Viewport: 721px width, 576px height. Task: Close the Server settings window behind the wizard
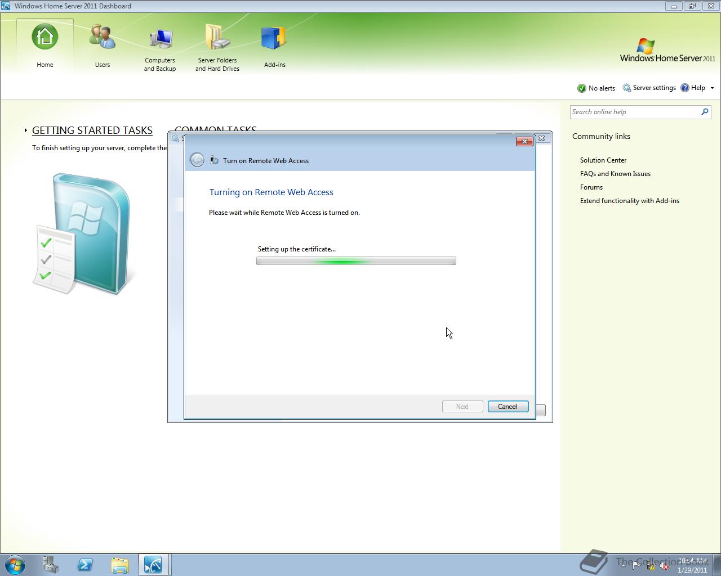pos(542,138)
